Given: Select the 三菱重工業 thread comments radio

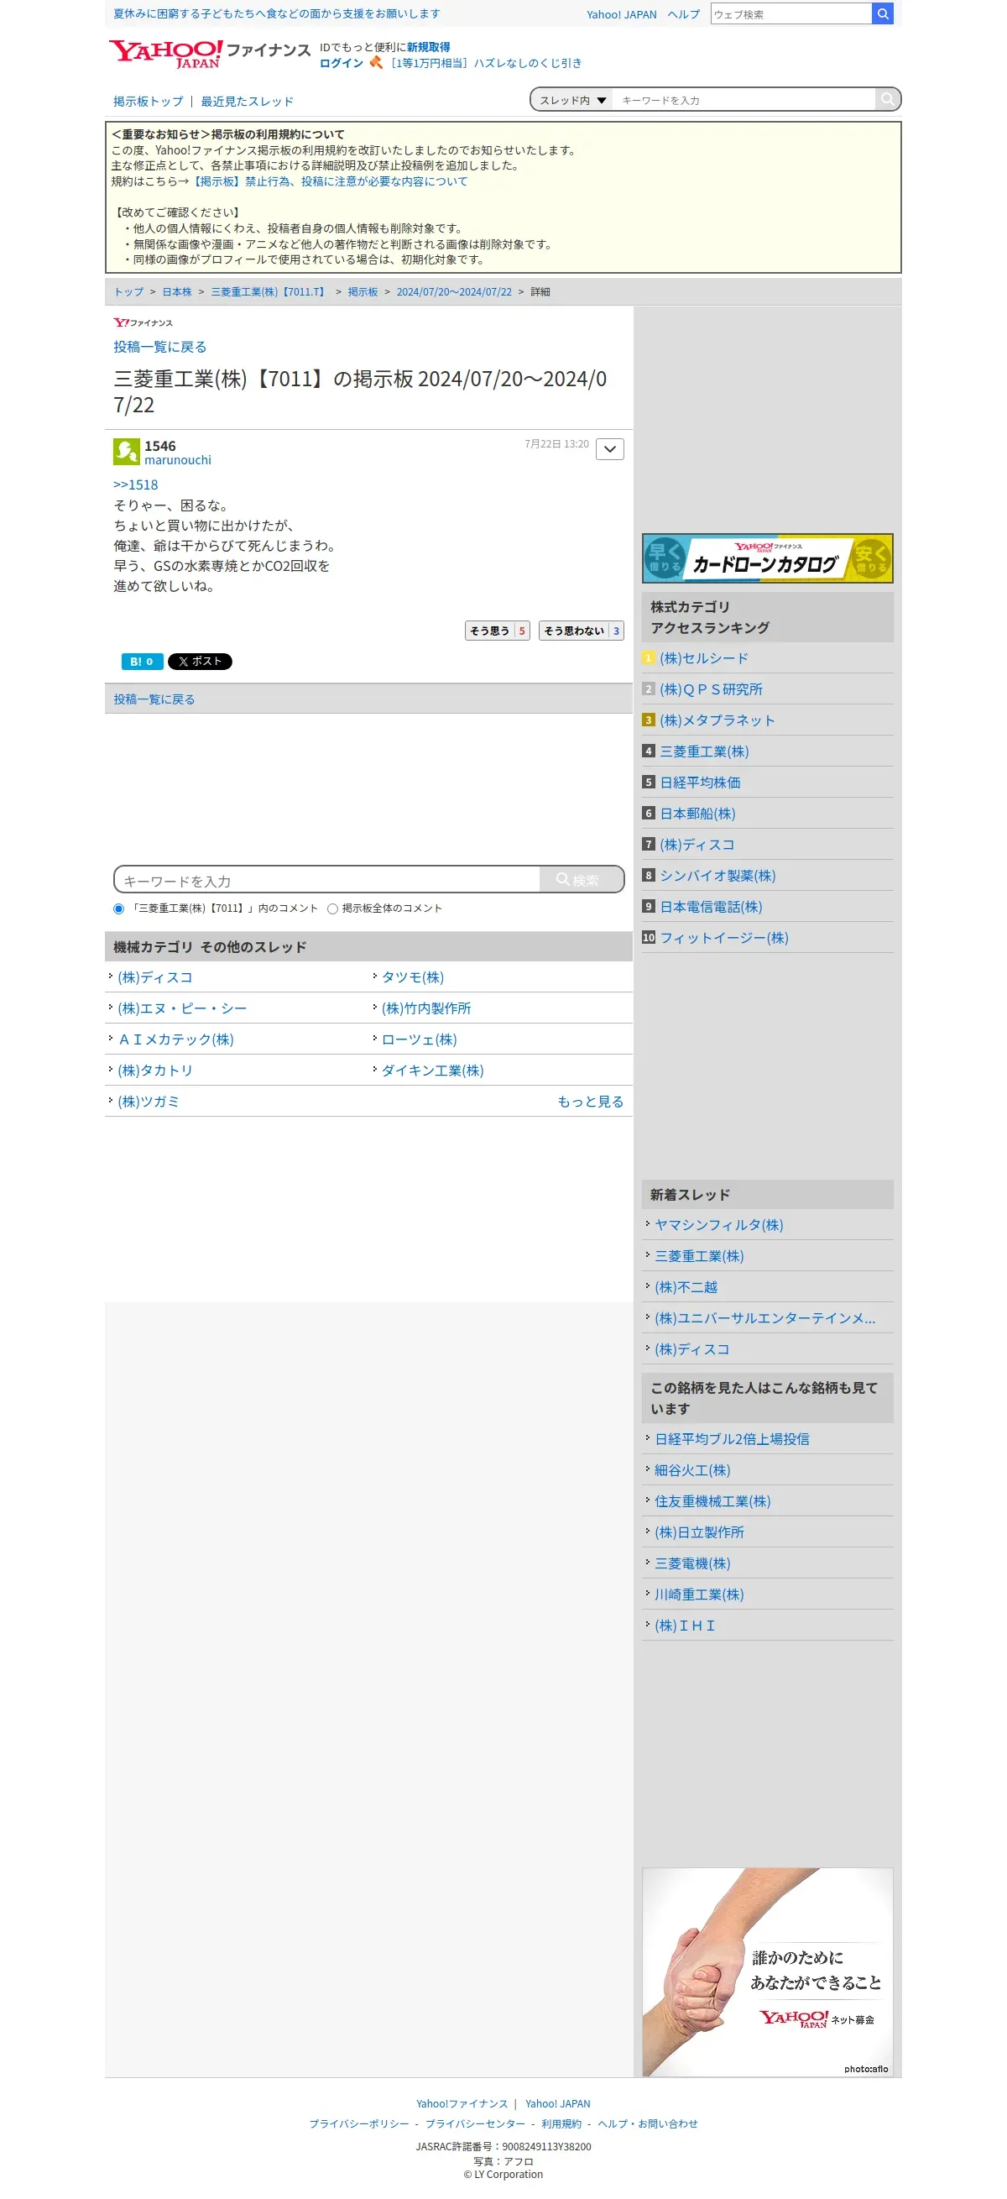Looking at the screenshot, I should 118,908.
